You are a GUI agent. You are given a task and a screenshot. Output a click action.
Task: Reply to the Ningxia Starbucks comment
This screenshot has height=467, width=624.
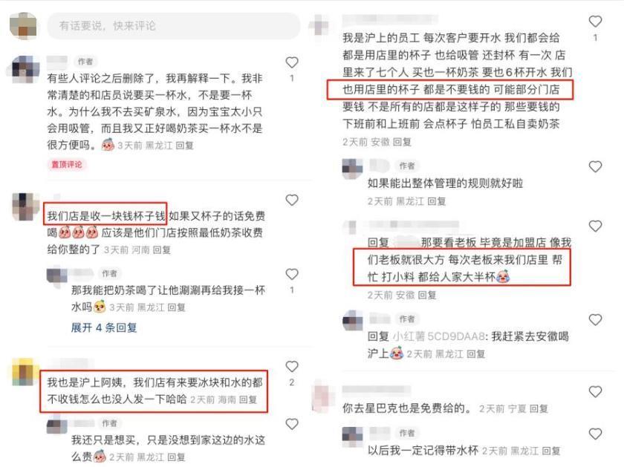[x=539, y=408]
